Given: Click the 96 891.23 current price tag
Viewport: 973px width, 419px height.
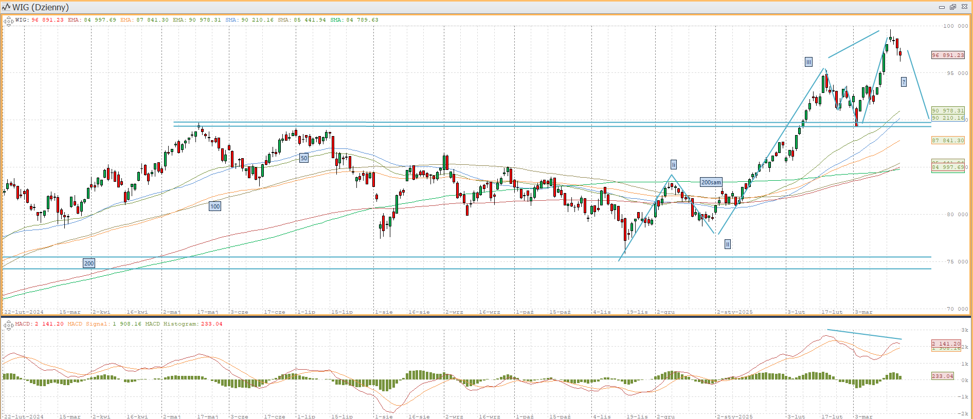Looking at the screenshot, I should point(948,55).
